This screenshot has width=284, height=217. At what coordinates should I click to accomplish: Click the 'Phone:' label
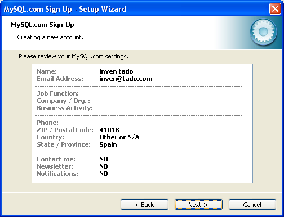(48, 123)
